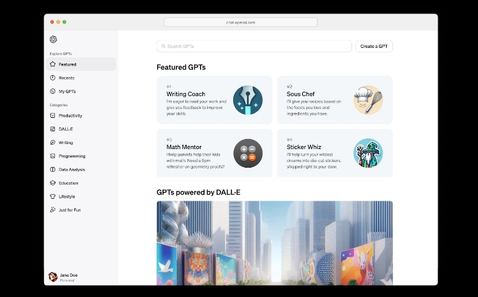Click the Writing Coach description text
This screenshot has height=297, width=478.
(x=196, y=108)
